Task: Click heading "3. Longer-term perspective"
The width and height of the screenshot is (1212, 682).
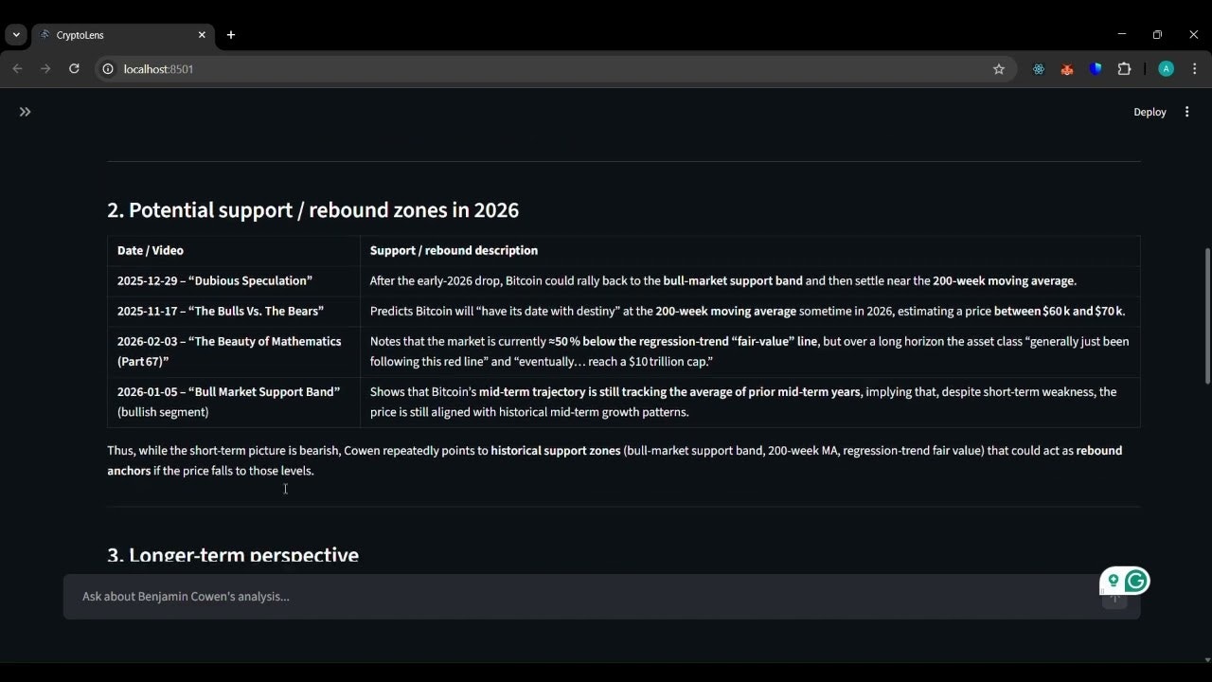Action: [x=233, y=555]
